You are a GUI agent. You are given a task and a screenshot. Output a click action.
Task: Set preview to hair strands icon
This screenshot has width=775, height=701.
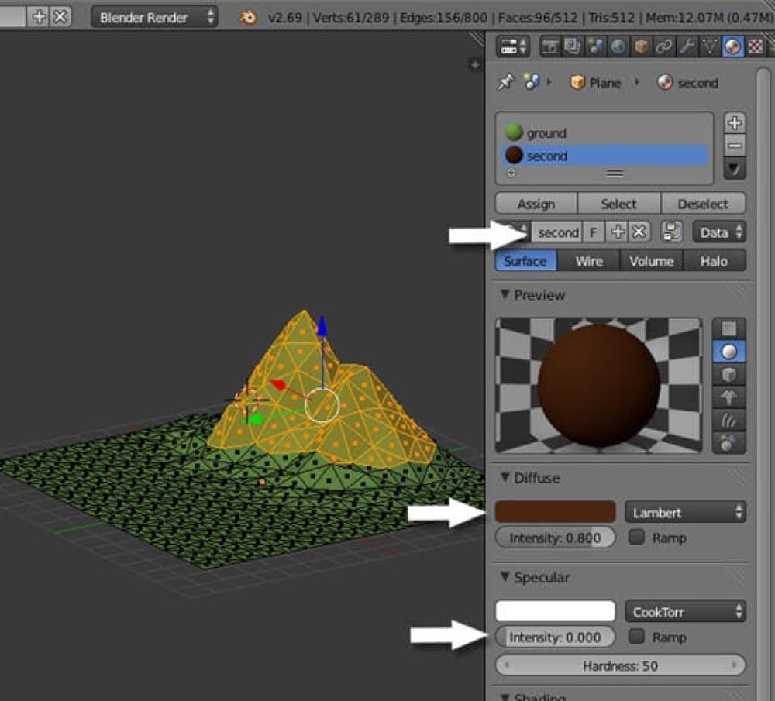point(728,420)
